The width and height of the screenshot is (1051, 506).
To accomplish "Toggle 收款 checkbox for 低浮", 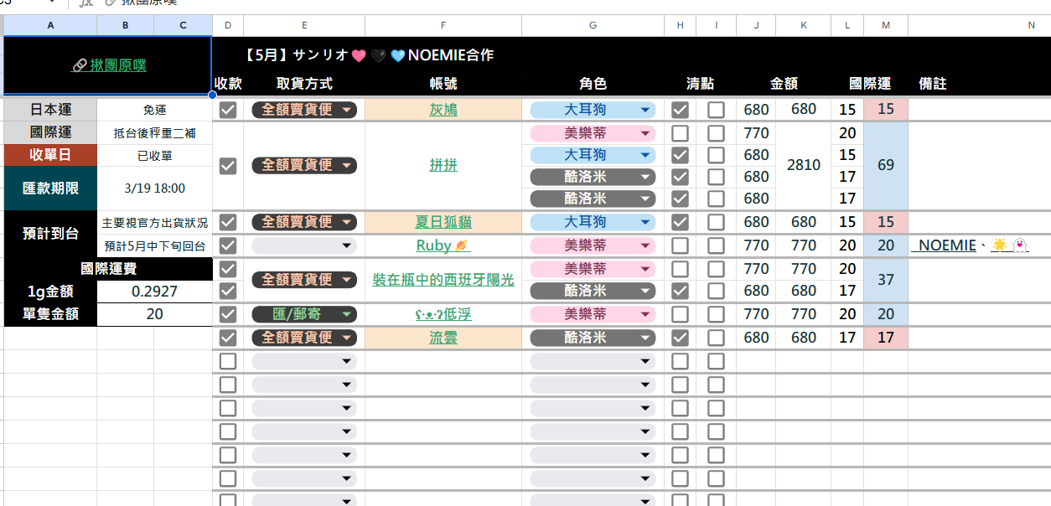I will pyautogui.click(x=227, y=314).
